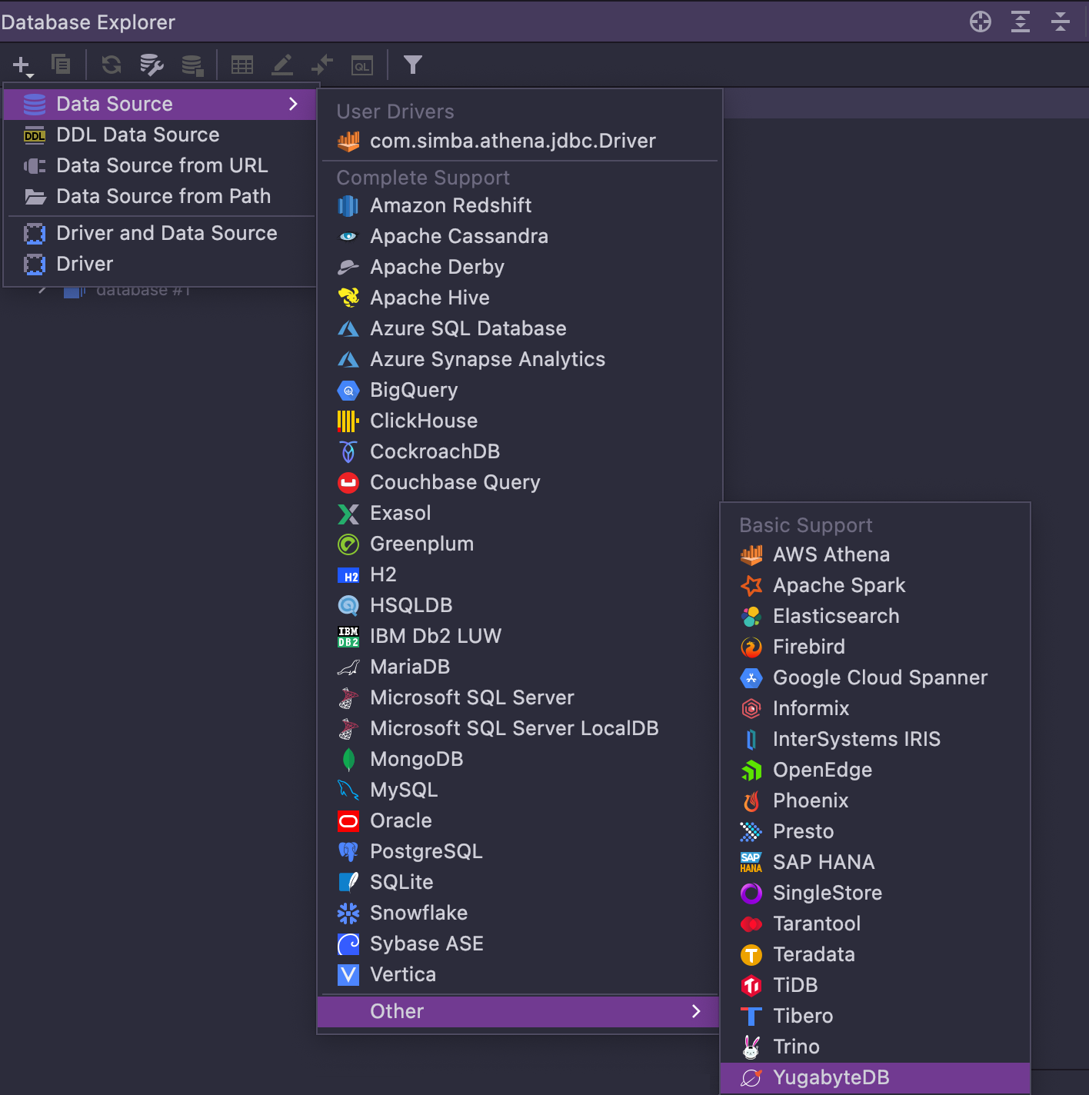Pick com.simba.athena.jdbc.Driver user driver
Viewport: 1089px width, 1095px height.
pos(512,141)
